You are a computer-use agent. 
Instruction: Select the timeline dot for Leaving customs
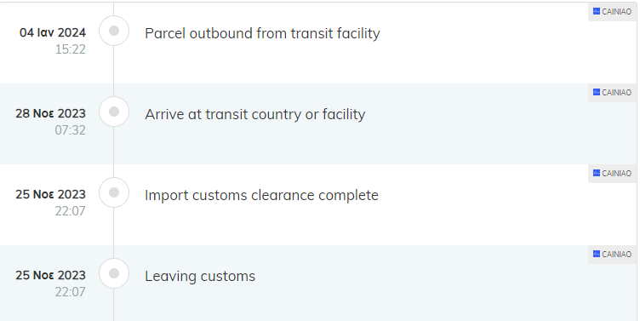114,273
